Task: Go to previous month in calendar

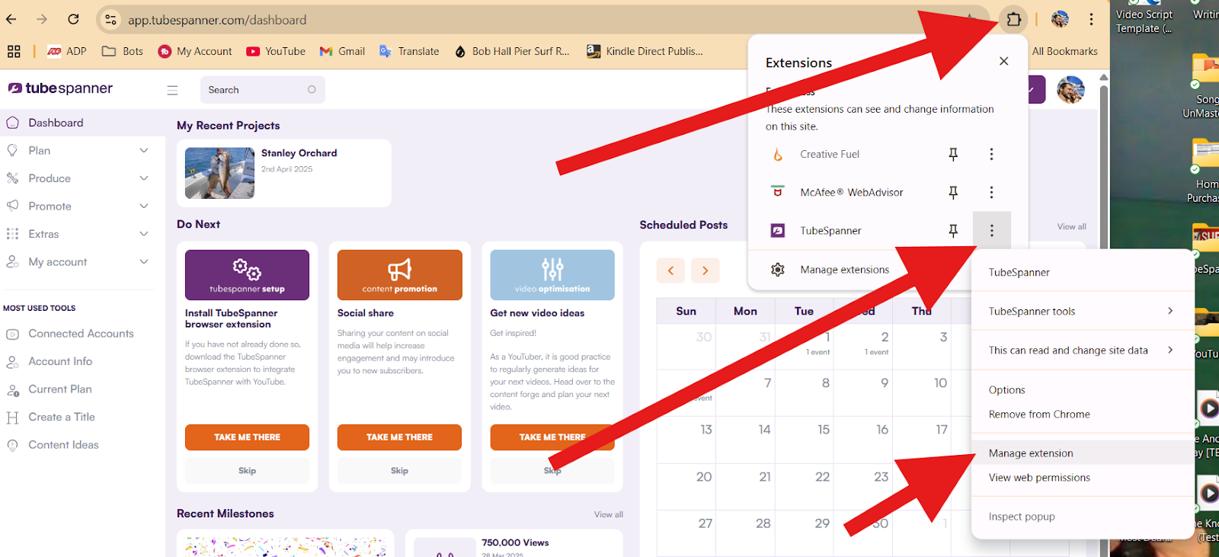Action: click(x=670, y=270)
